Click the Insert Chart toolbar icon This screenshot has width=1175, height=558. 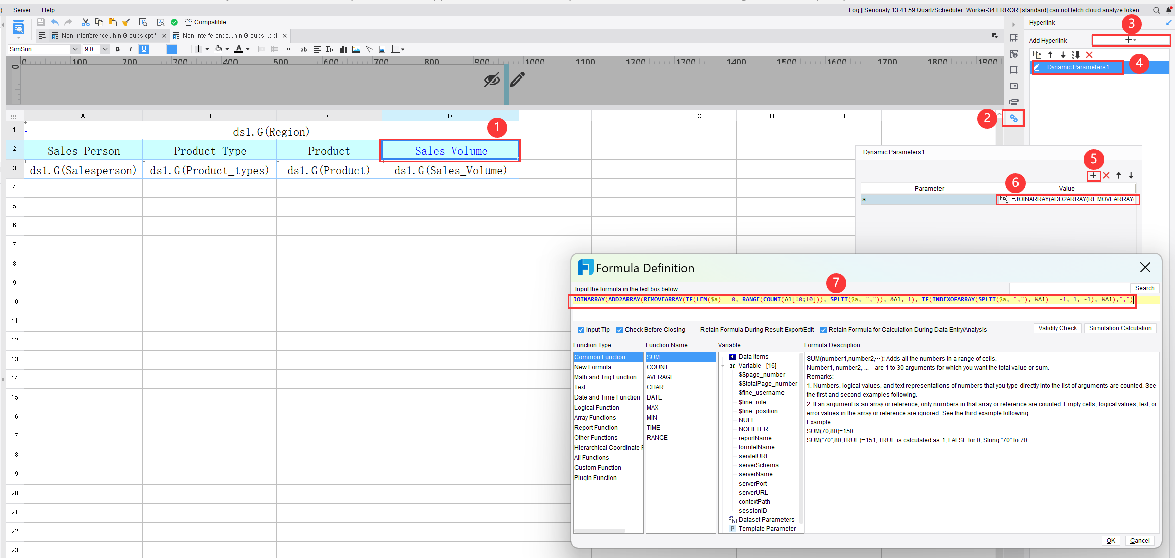coord(343,49)
